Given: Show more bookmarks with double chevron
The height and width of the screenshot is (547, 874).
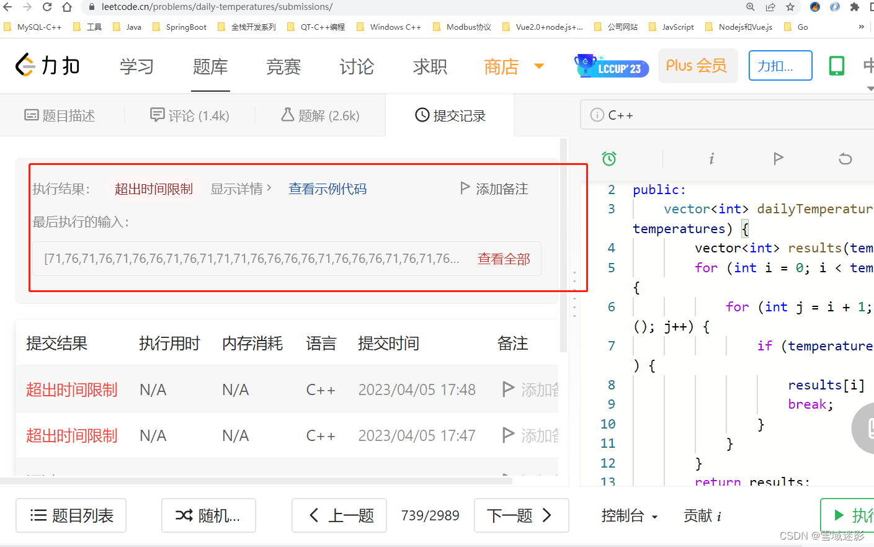Looking at the screenshot, I should click(x=861, y=27).
